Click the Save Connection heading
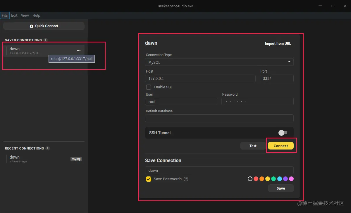Screen dimensions: 351x213 [163, 160]
